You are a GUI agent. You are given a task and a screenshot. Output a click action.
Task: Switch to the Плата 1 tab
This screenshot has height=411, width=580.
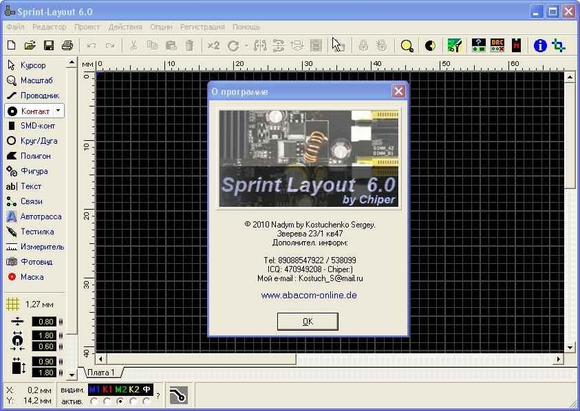(101, 373)
